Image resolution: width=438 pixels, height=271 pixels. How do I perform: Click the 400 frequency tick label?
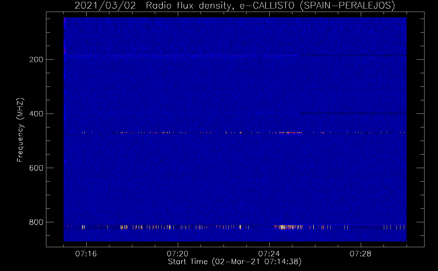(36, 114)
